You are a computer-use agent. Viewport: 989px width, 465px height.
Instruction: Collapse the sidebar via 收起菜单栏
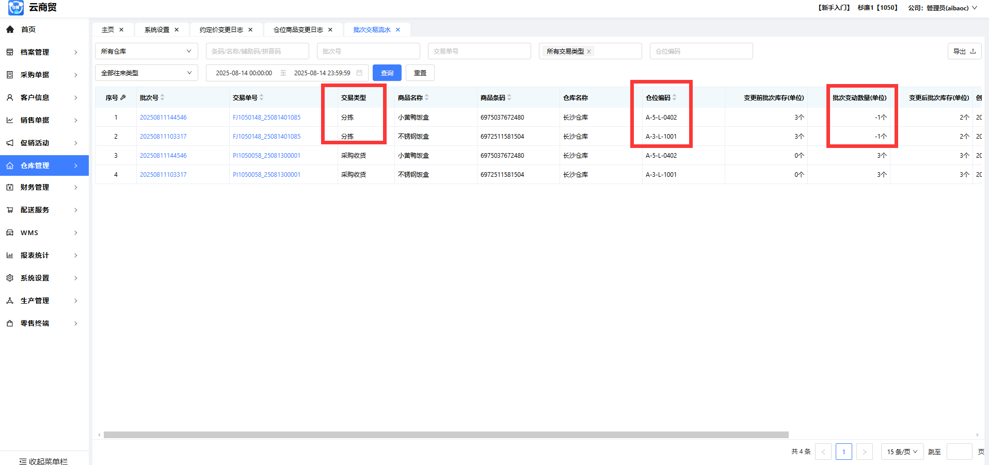tap(44, 461)
